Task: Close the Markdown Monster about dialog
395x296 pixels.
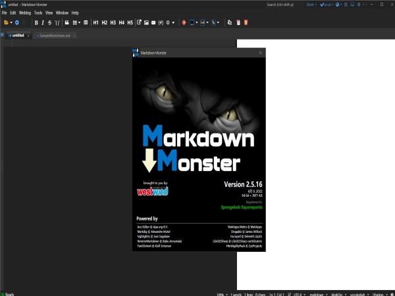Action: coord(261,53)
